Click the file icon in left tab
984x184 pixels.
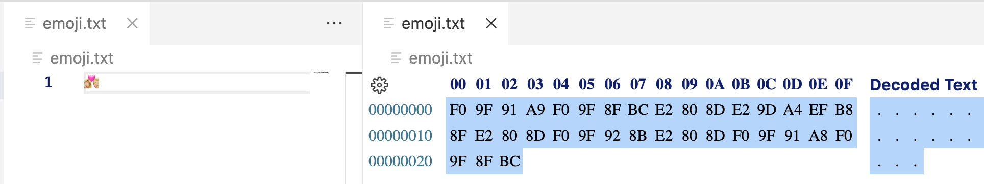30,23
